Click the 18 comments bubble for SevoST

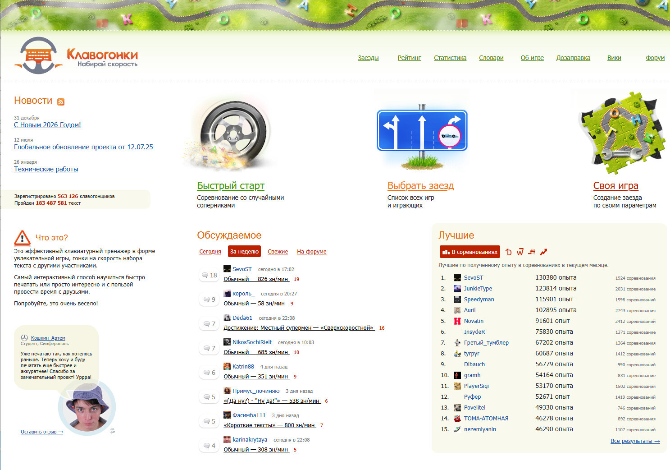(210, 275)
